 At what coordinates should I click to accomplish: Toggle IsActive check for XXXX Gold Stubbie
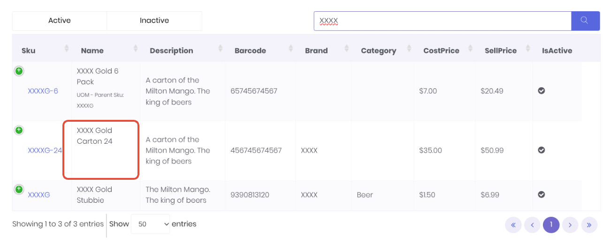coord(541,194)
